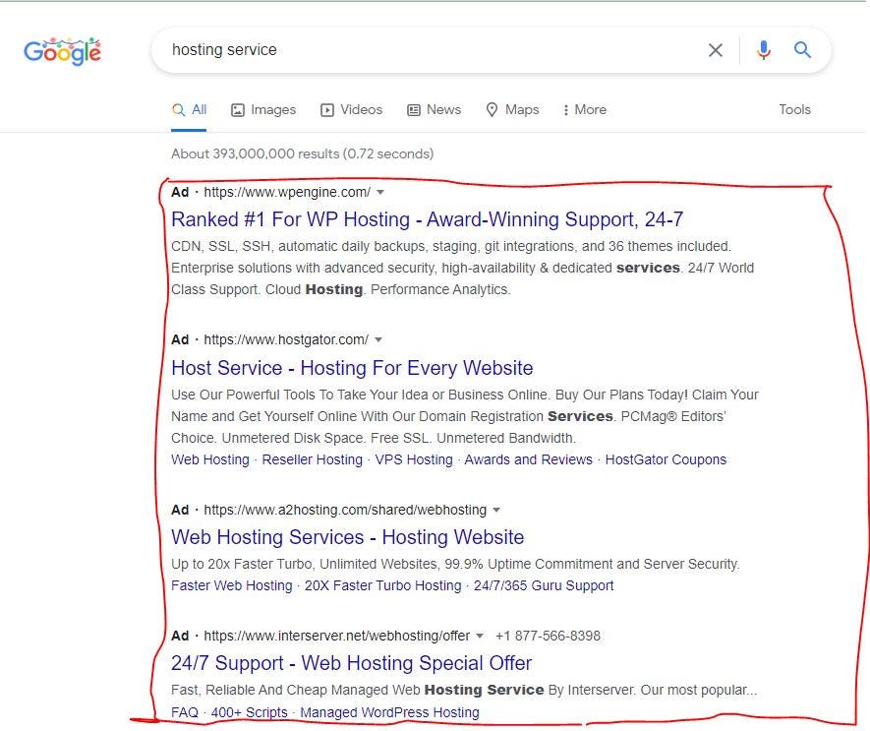Open the 400+ Scripts sitelink
Screen dimensions: 870x731
coord(249,712)
